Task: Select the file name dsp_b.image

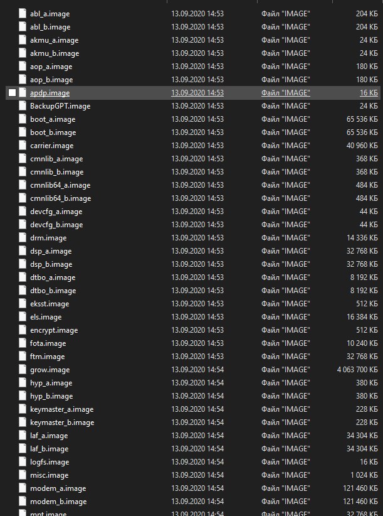Action: (51, 264)
